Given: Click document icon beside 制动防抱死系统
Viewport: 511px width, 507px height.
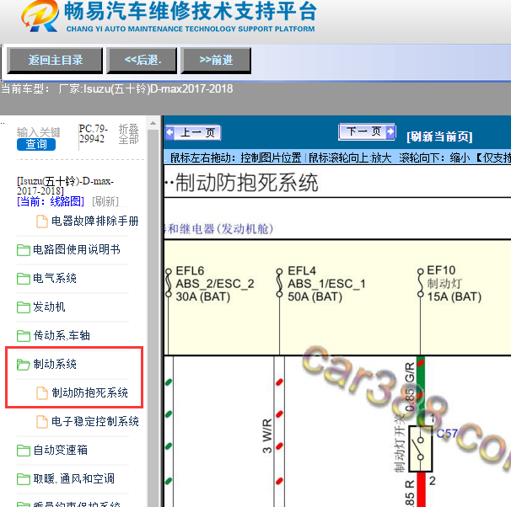Looking at the screenshot, I should click(x=41, y=393).
